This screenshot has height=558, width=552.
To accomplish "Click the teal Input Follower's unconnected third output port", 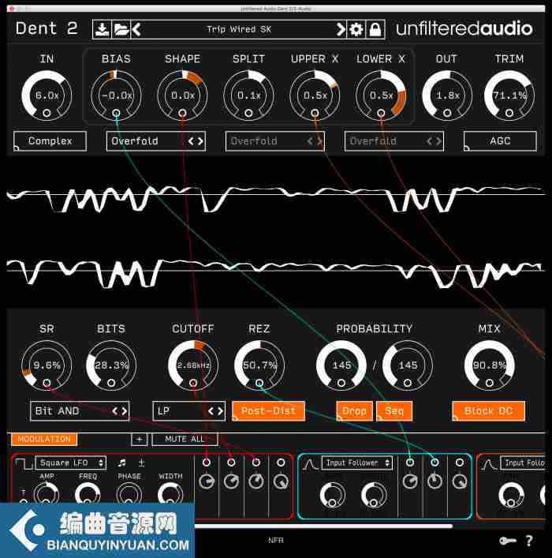I will coord(460,463).
